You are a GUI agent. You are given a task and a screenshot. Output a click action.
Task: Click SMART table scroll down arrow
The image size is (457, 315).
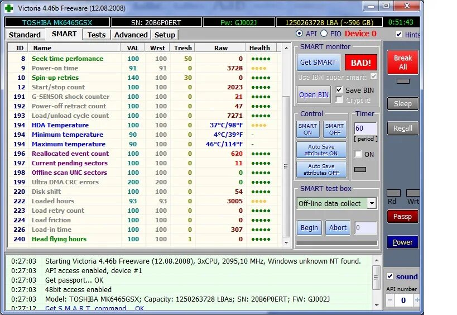(286, 242)
